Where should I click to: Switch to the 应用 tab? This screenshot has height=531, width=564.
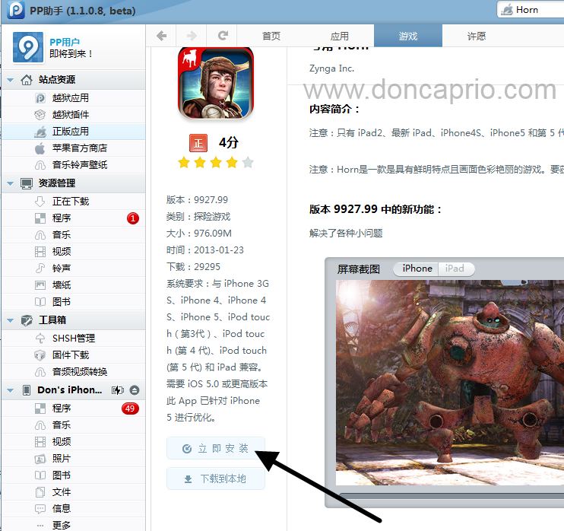coord(340,36)
